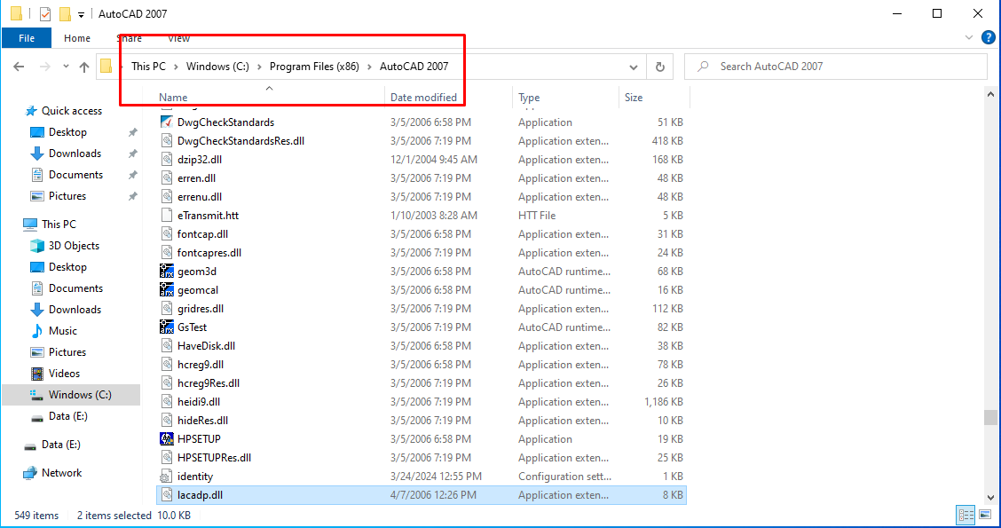Switch to details view in status bar

click(966, 515)
